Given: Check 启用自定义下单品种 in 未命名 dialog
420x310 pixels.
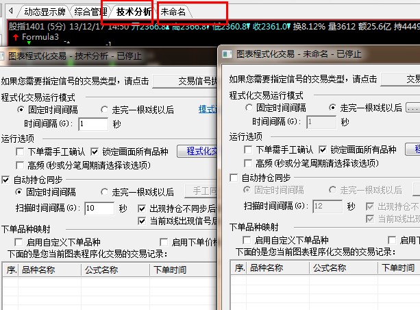Looking at the screenshot, I should (248, 240).
